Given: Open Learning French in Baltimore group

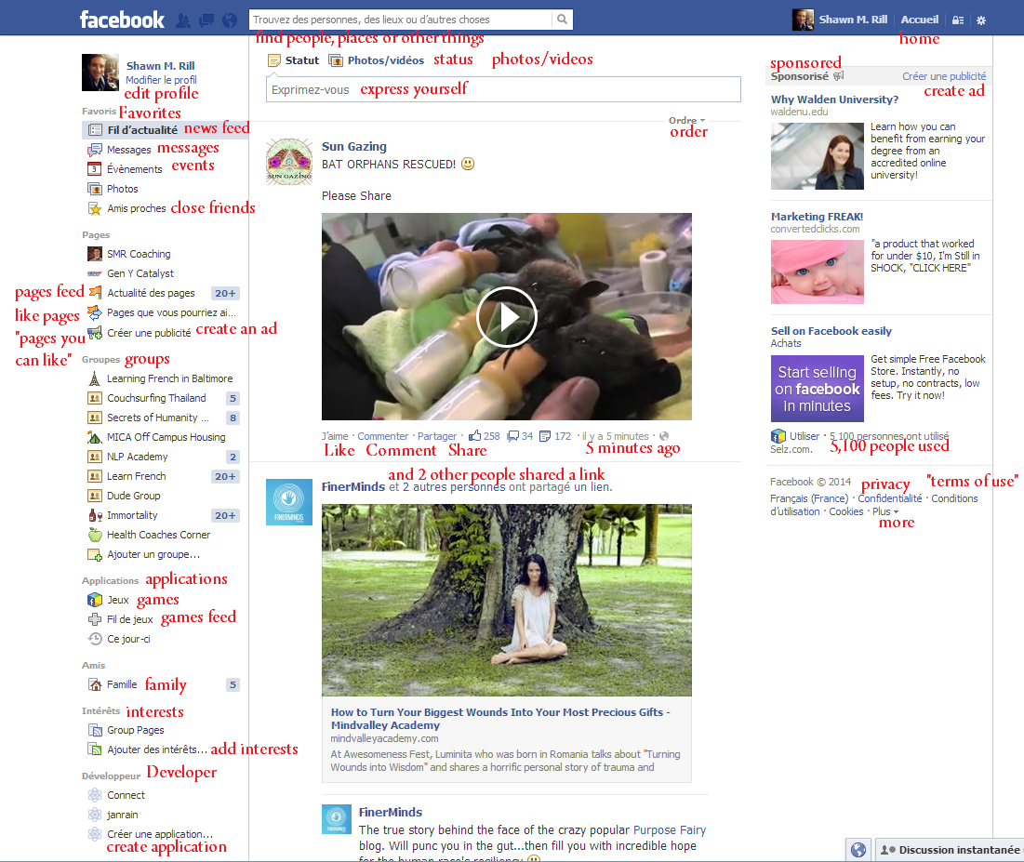Looking at the screenshot, I should [x=170, y=378].
